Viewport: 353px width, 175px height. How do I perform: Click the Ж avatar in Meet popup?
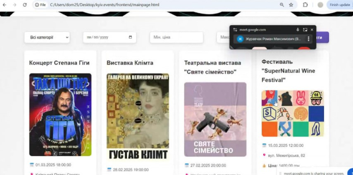pyautogui.click(x=241, y=39)
